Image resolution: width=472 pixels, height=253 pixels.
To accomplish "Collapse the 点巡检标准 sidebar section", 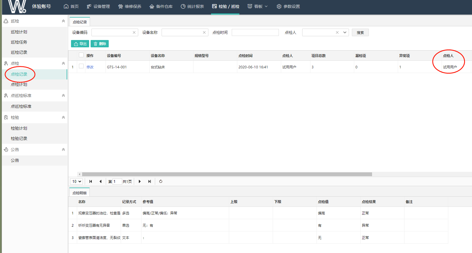I will click(63, 96).
